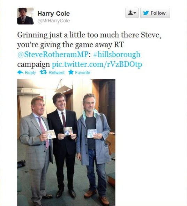Open the pic.twitter.com/rVzBDOtp link
Screen dimensions: 187x206
tap(97, 64)
